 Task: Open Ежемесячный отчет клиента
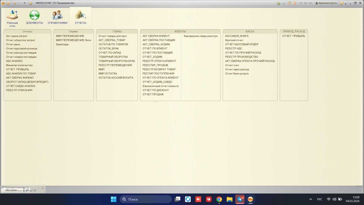161,86
